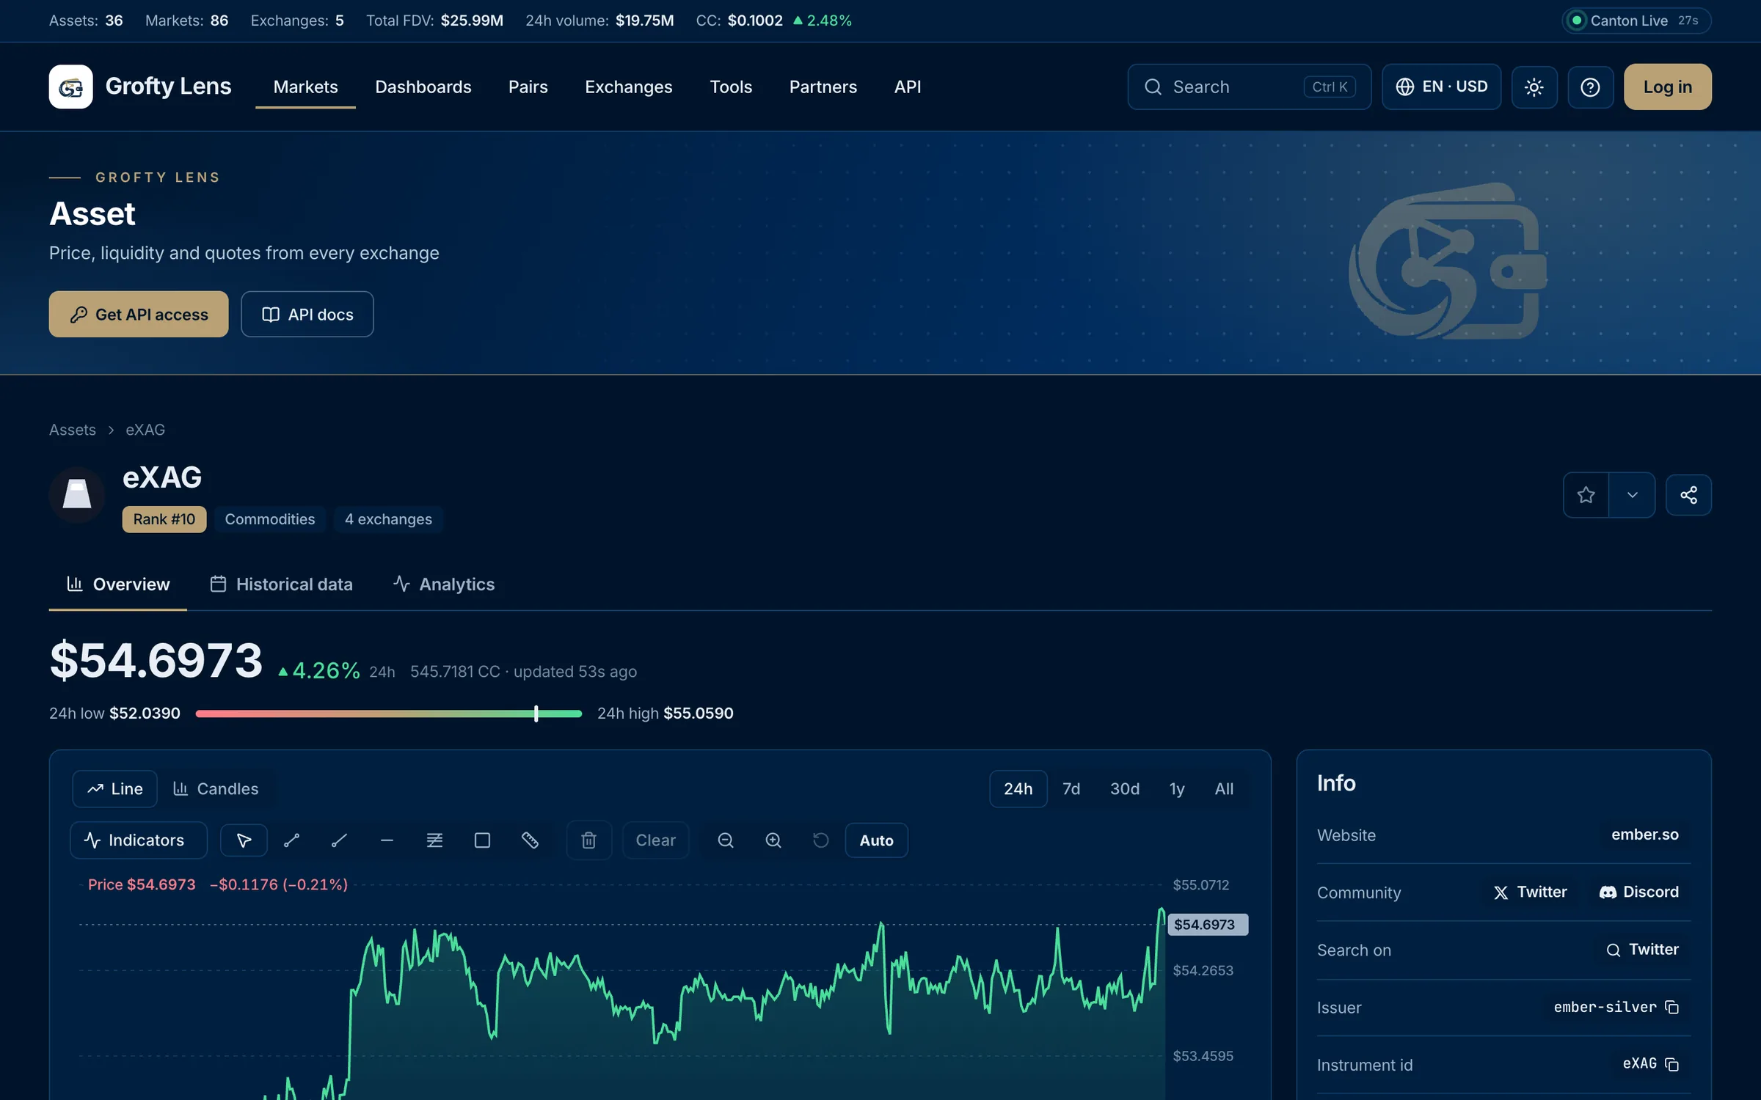Click the trash delete drawing icon
1761x1100 pixels.
(x=588, y=840)
